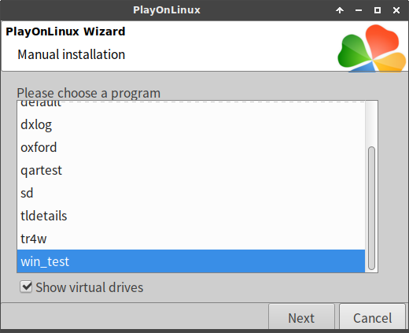Choose the qartest entry
Viewport: 409px width, 333px height.
191,170
